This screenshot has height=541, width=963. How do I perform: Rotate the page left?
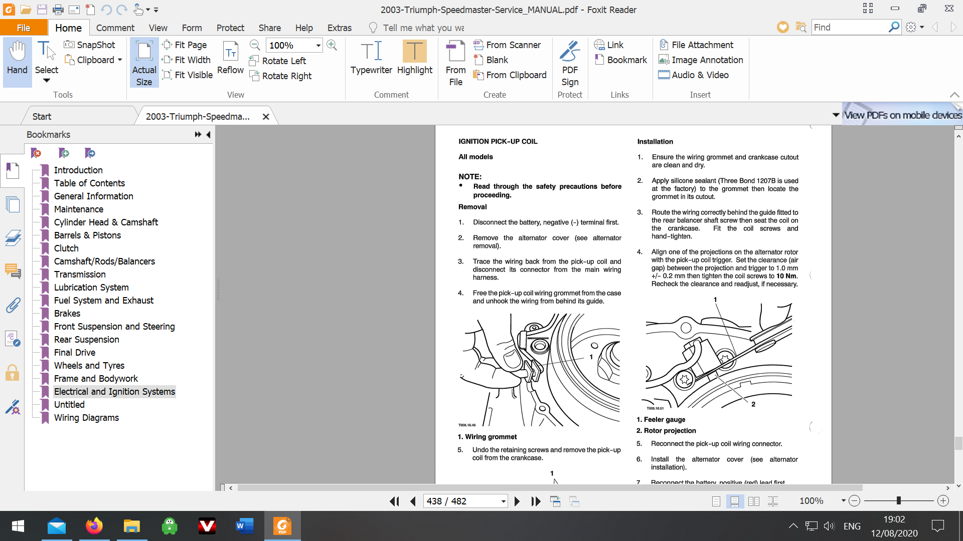277,61
